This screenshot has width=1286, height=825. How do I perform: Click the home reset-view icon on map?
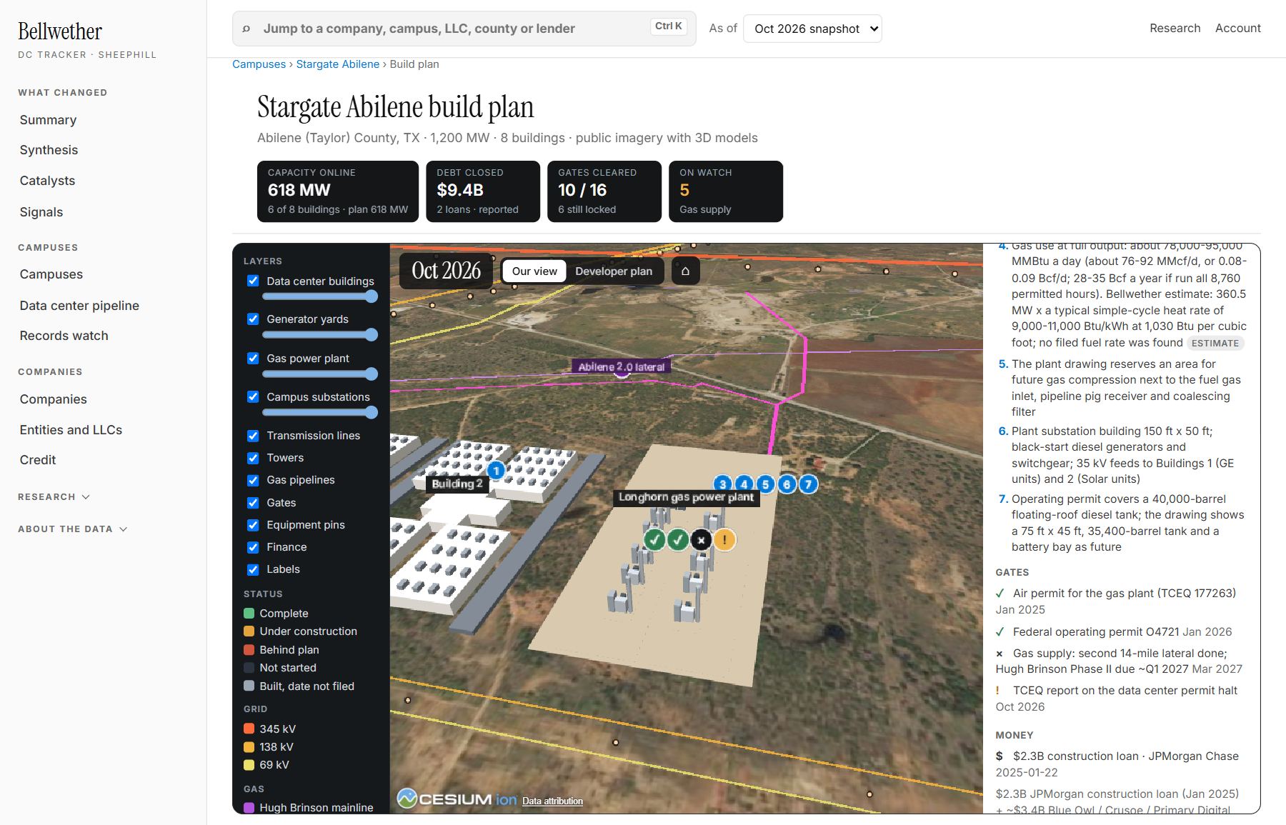[x=685, y=271]
